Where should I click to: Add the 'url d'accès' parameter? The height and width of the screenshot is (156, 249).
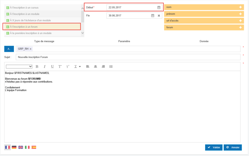coord(241,21)
